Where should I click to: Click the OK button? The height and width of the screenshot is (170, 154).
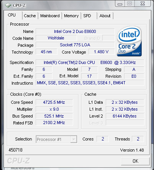pyautogui.click(x=135, y=161)
